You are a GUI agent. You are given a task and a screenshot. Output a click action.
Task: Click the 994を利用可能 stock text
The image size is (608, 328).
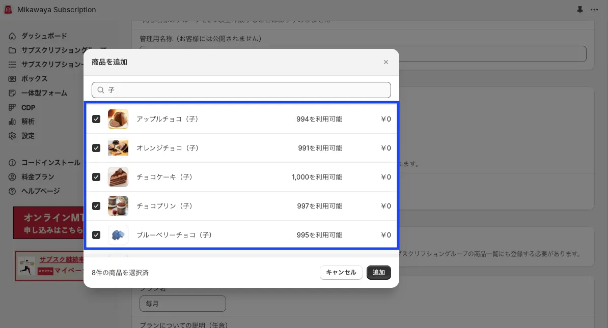319,119
